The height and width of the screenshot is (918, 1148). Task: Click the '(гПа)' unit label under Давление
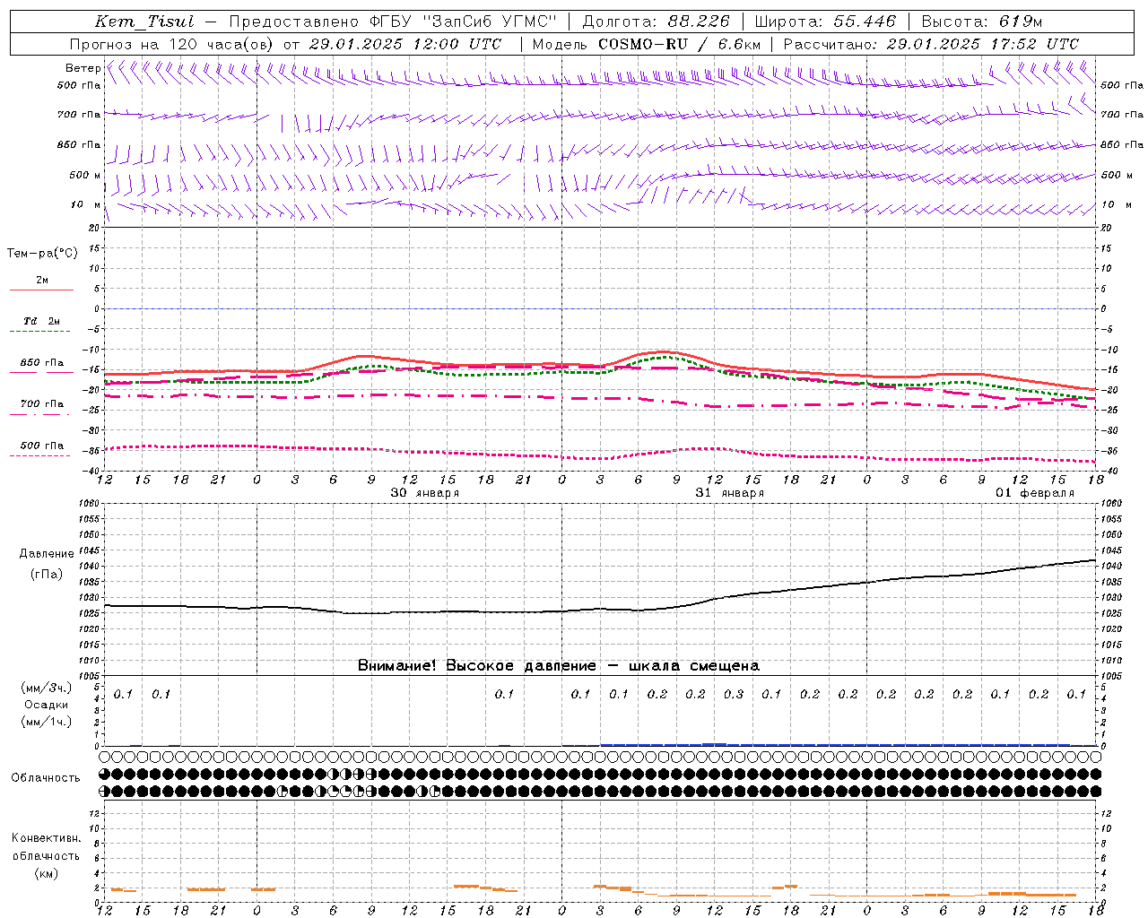pos(47,574)
